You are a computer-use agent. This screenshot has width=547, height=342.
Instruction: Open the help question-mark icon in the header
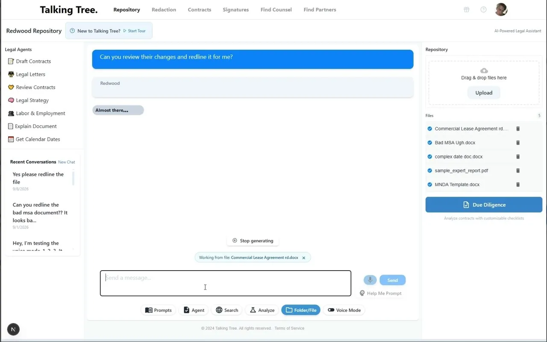click(483, 9)
